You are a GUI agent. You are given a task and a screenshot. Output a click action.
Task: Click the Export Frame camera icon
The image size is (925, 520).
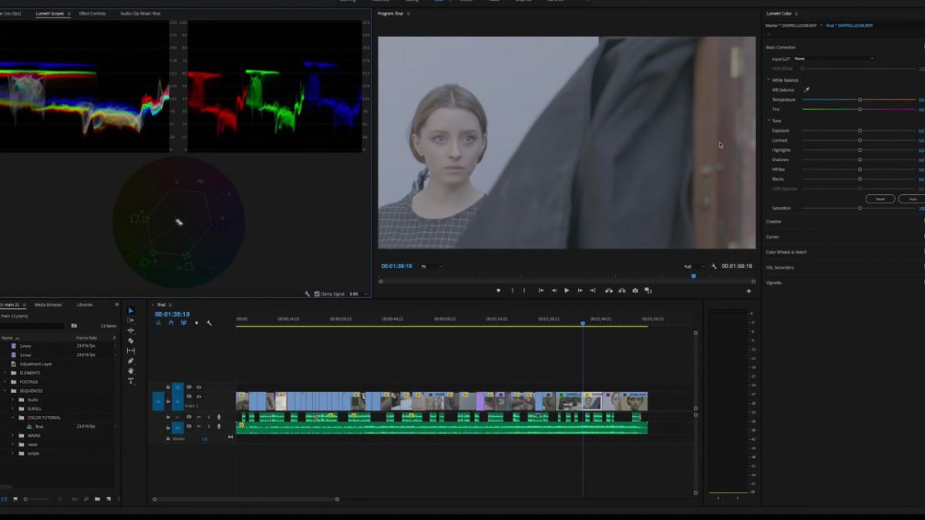click(x=635, y=291)
